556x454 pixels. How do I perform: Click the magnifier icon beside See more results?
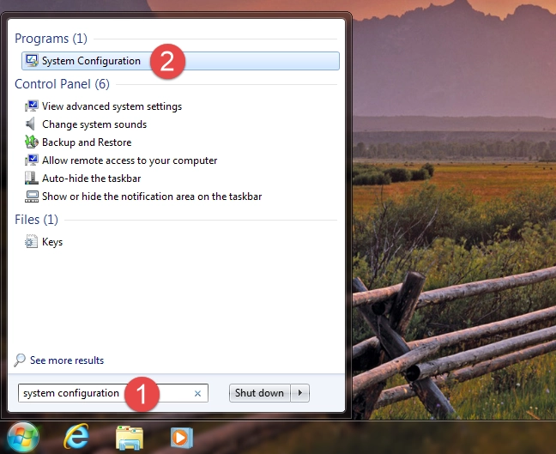pos(20,360)
